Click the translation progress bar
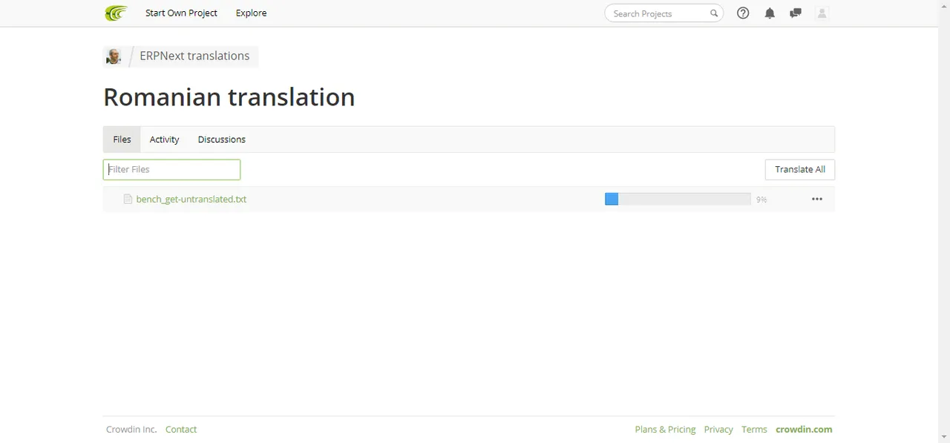This screenshot has width=950, height=443. 678,199
